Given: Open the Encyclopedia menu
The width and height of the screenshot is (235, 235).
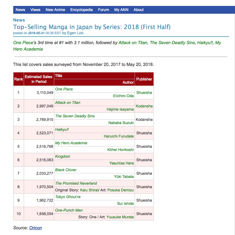Looking at the screenshot, I should coord(81,10).
